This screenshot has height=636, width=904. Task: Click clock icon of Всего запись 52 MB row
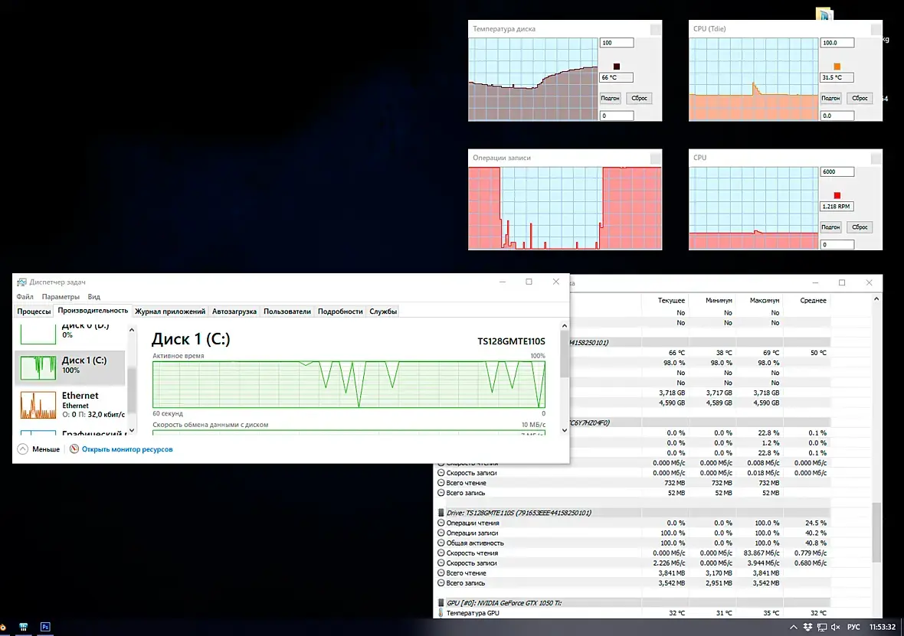point(441,493)
